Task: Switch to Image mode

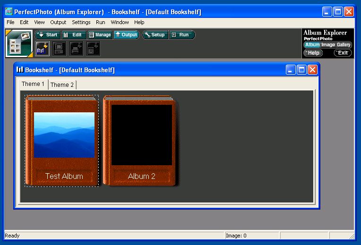Action: coord(328,45)
